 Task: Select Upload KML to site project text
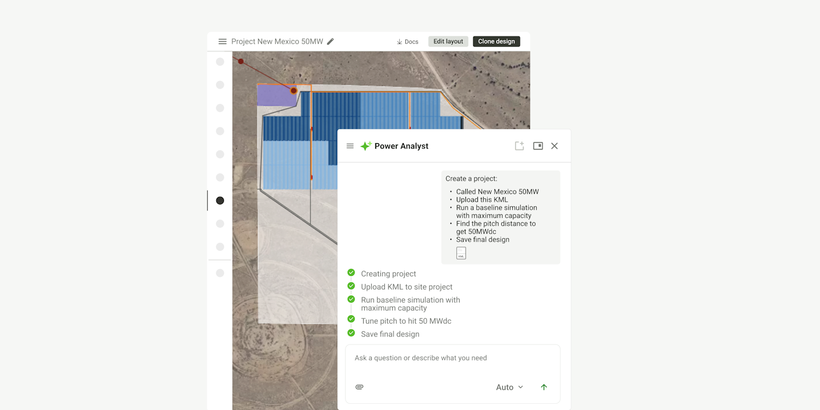pos(407,287)
